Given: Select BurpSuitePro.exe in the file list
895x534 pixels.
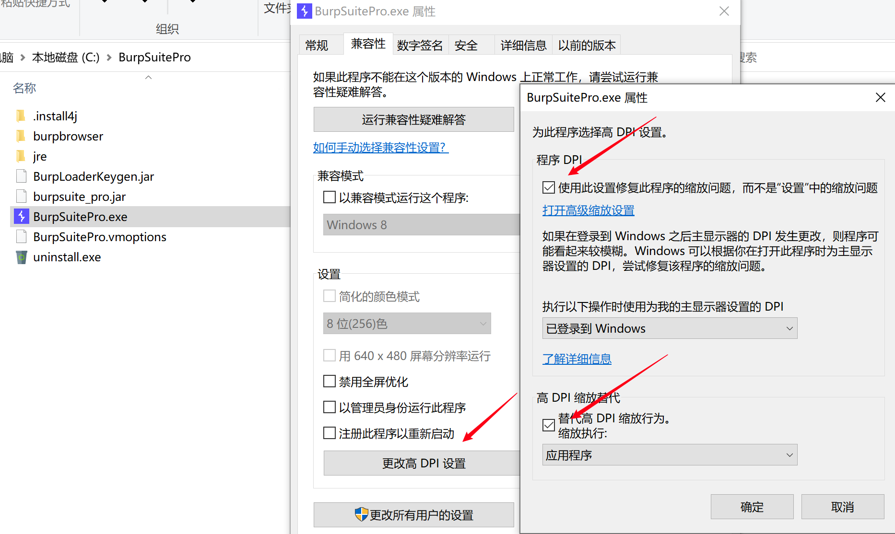Looking at the screenshot, I should [150, 217].
